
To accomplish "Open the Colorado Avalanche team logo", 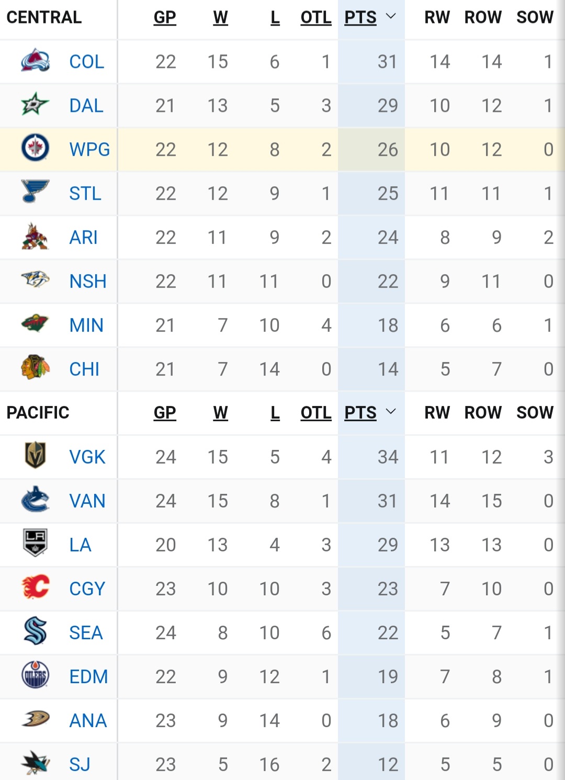I will 35,61.
